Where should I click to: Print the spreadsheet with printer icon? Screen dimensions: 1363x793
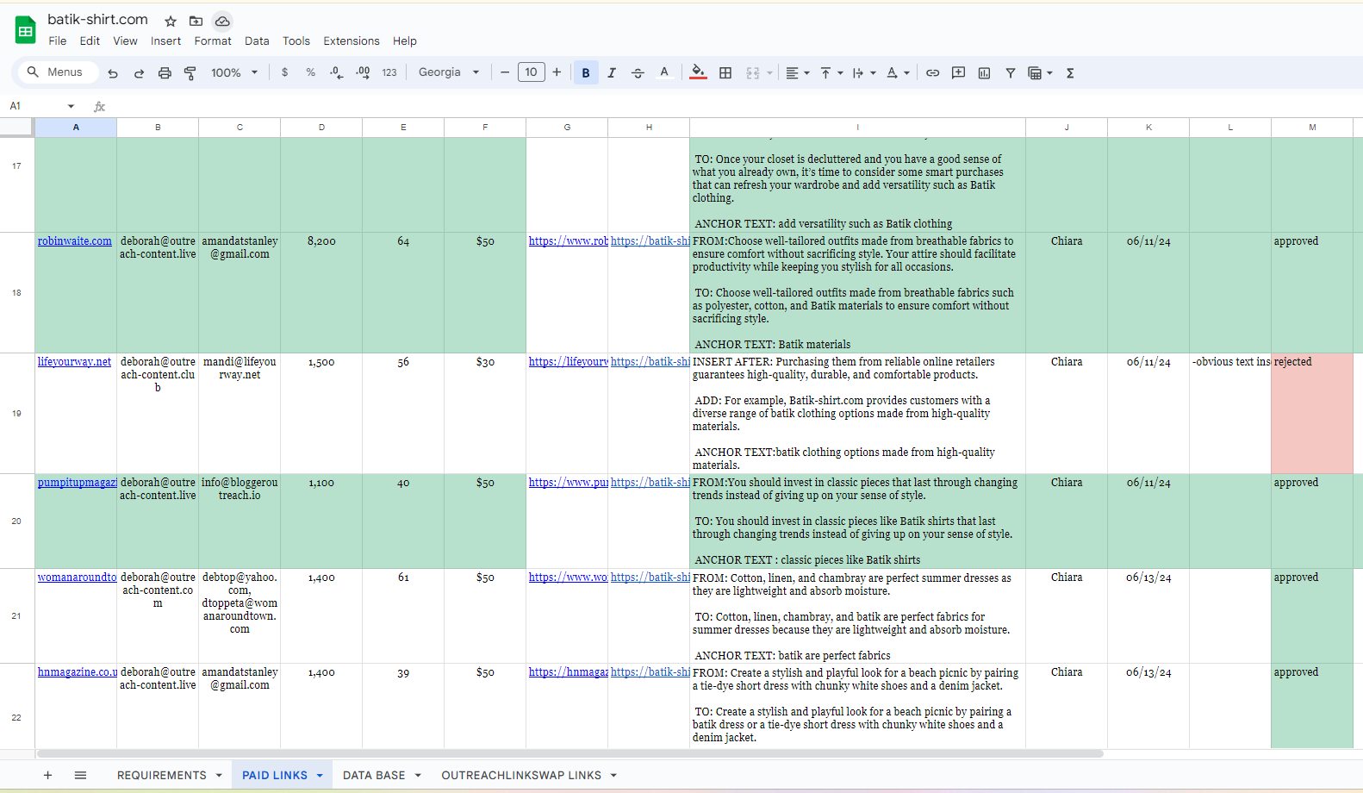point(165,73)
